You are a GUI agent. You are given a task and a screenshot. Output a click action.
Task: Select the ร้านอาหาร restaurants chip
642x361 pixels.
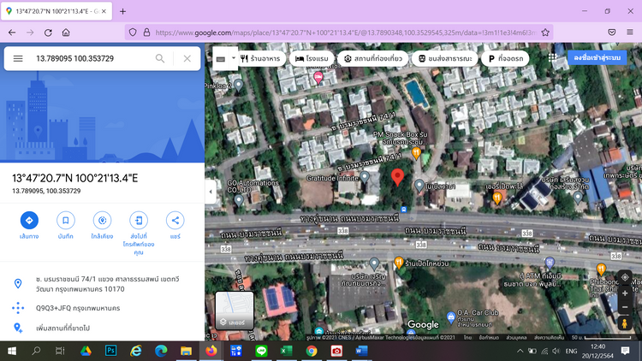pos(260,58)
